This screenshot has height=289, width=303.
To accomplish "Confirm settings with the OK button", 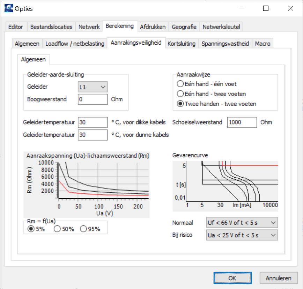I will pos(232,278).
